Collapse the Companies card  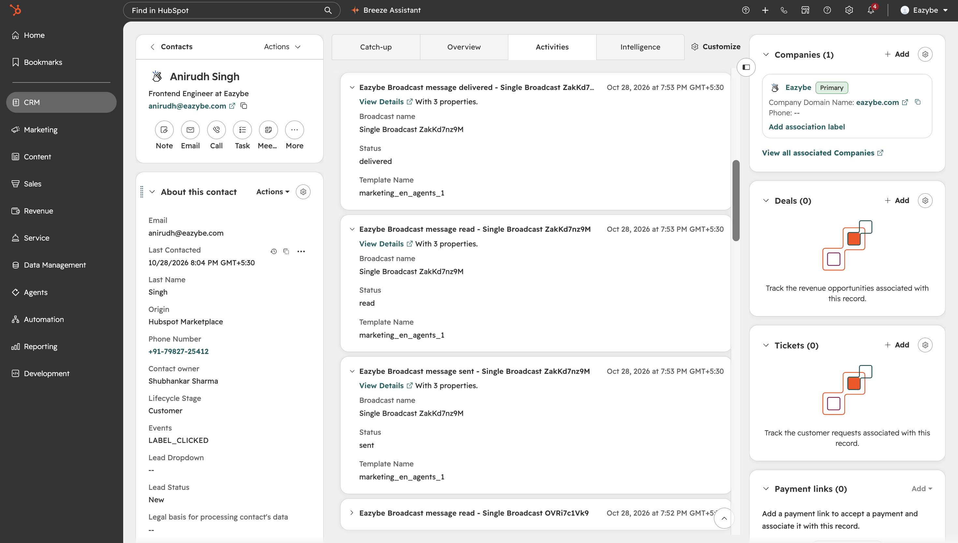pyautogui.click(x=766, y=55)
